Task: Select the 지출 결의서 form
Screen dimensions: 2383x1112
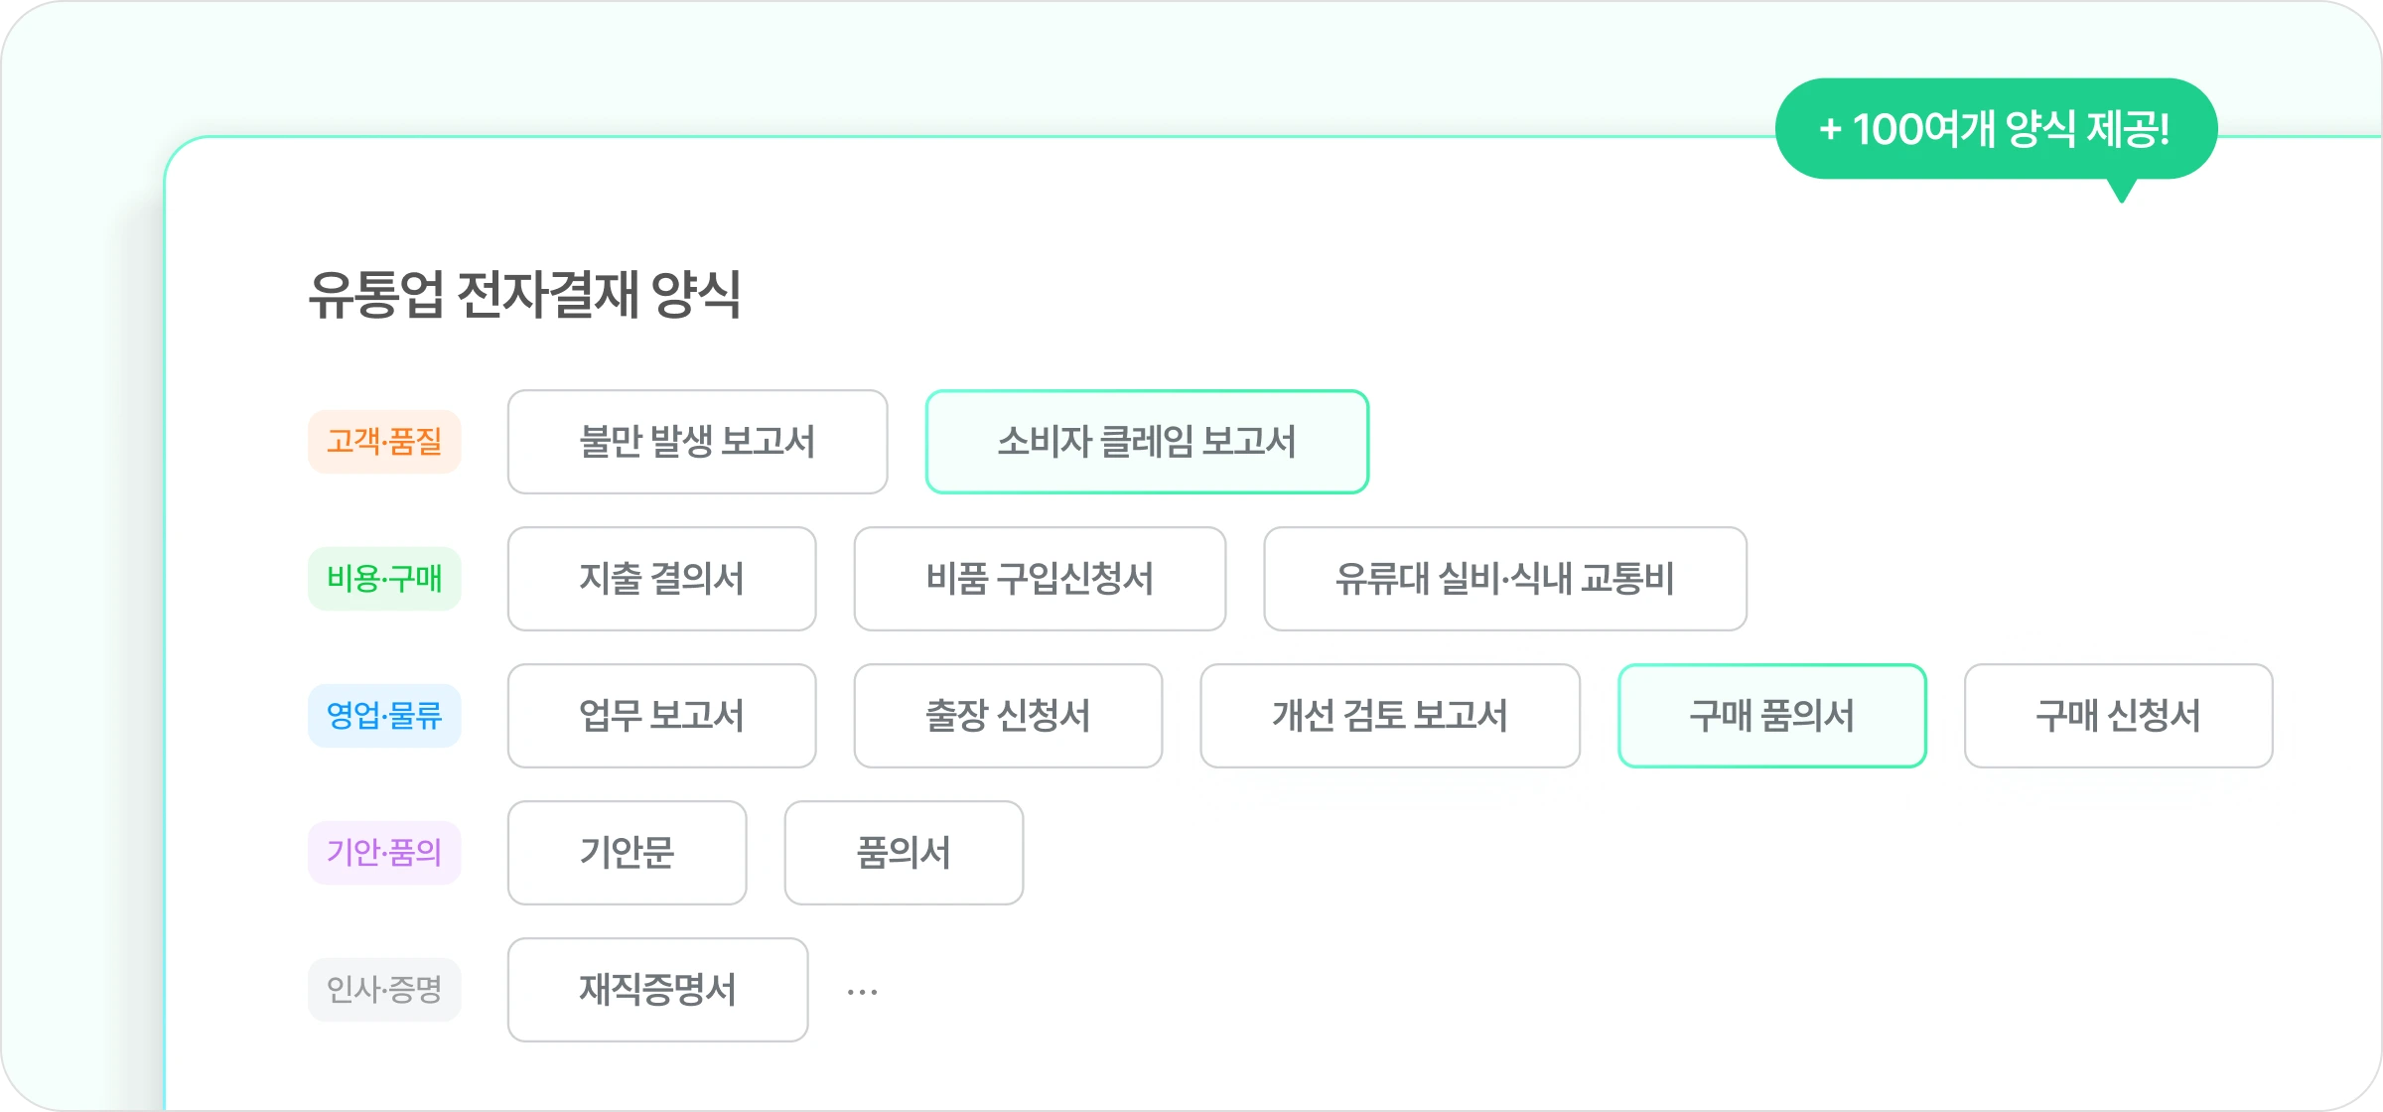Action: tap(661, 580)
